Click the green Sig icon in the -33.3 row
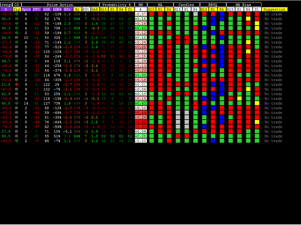Image resolution: width=301 pixels, height=225 pixels. coord(17,141)
